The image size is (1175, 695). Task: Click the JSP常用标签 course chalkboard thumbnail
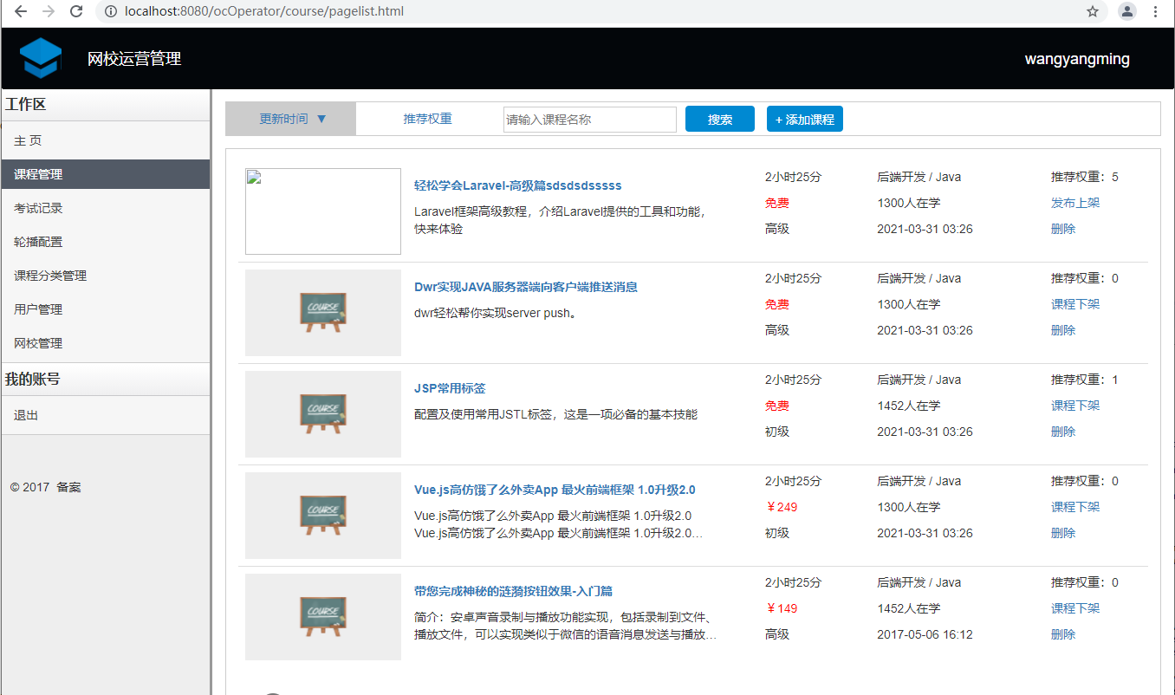322,414
